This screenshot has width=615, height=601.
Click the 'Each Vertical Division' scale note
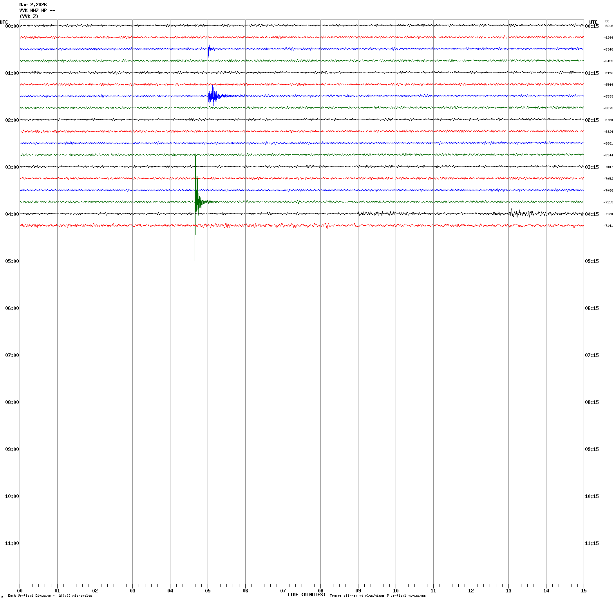50,596
